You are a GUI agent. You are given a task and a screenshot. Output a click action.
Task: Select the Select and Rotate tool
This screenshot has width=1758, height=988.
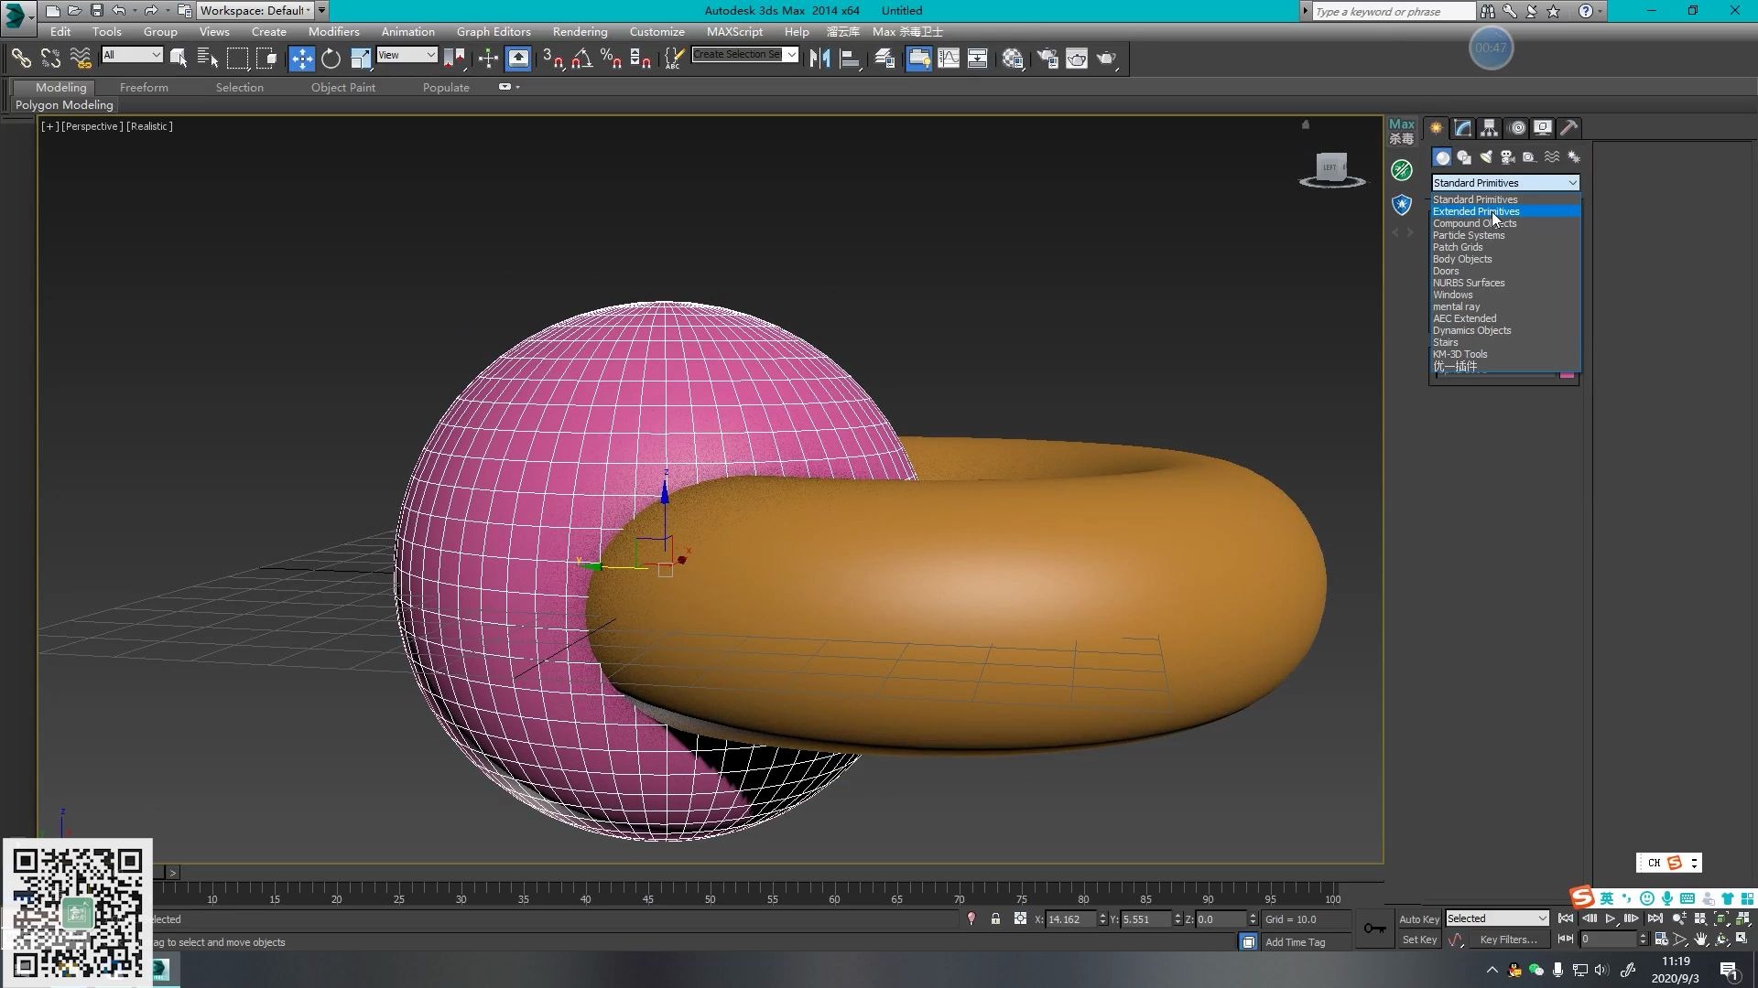point(331,58)
